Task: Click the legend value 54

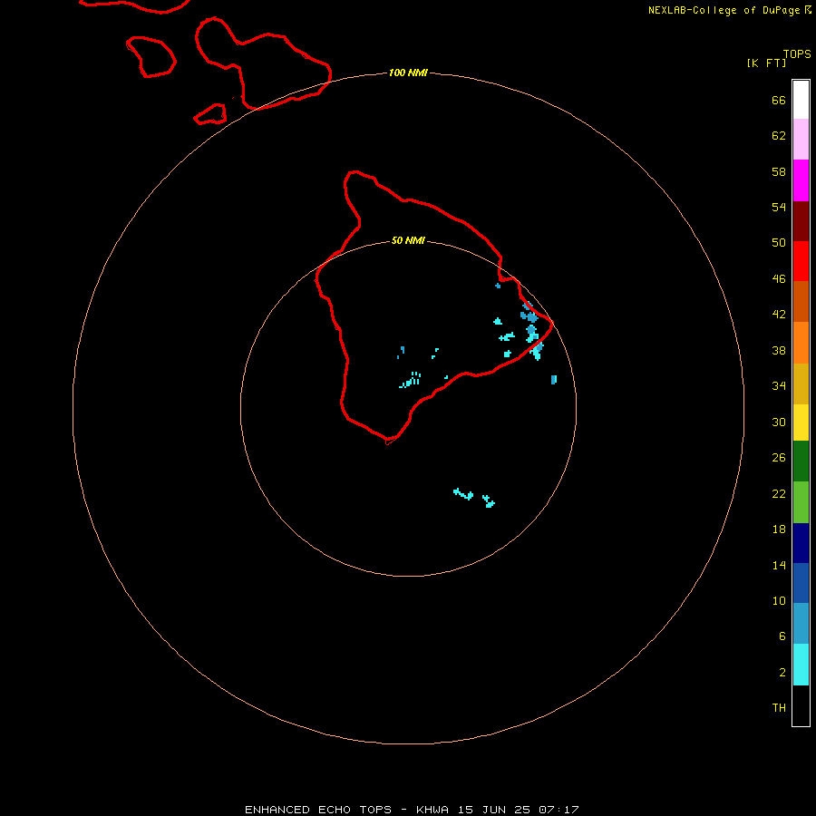Action: coord(779,207)
